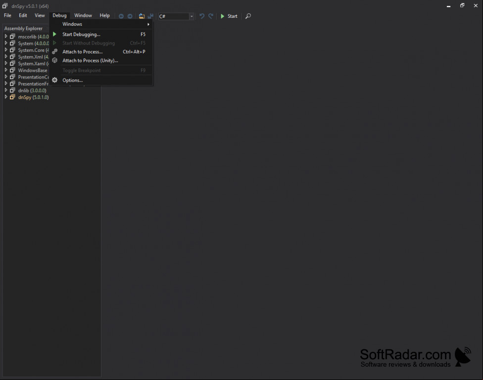Choose Start Debugging from the menu
483x380 pixels.
101,34
